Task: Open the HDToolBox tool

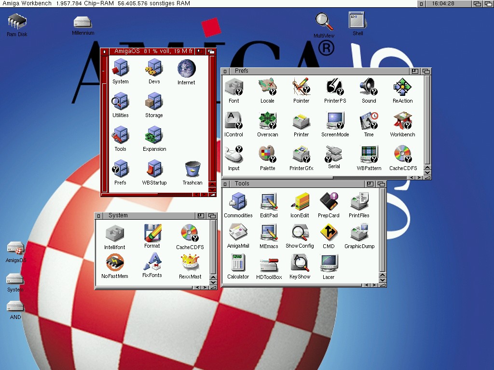Action: click(x=269, y=264)
